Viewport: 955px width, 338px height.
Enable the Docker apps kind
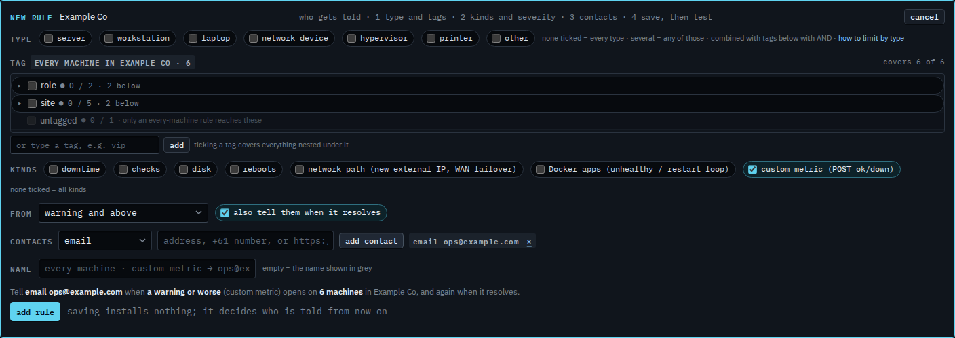click(x=540, y=169)
